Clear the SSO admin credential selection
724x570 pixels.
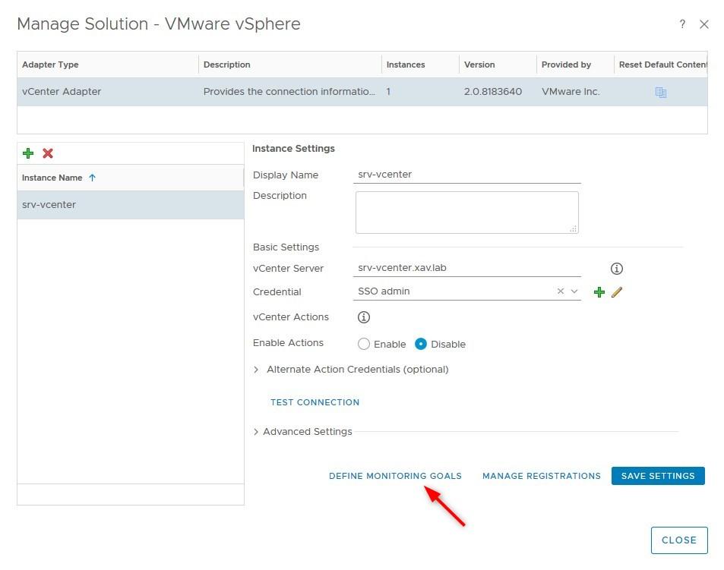click(560, 291)
